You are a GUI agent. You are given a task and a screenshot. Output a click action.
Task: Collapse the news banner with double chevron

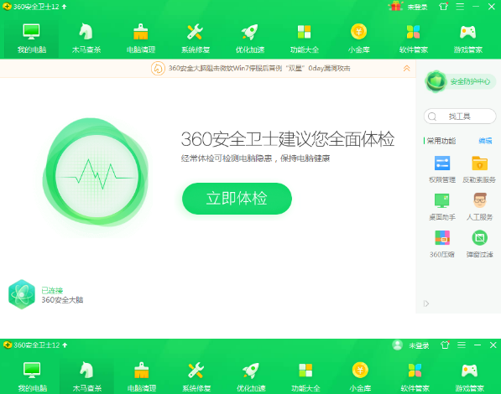[406, 69]
